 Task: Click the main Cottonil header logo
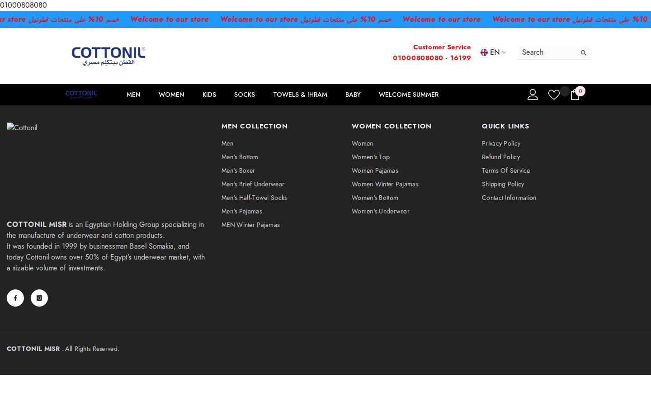(108, 56)
